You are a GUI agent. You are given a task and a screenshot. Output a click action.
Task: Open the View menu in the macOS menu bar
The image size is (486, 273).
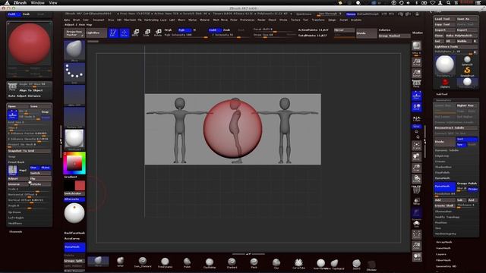click(x=53, y=2)
